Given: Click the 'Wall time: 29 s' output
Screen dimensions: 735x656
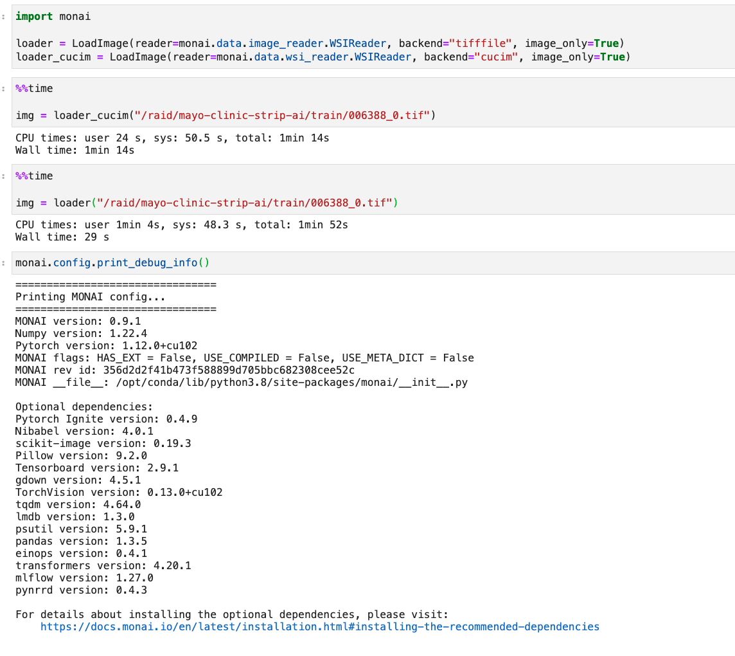Looking at the screenshot, I should 62,237.
